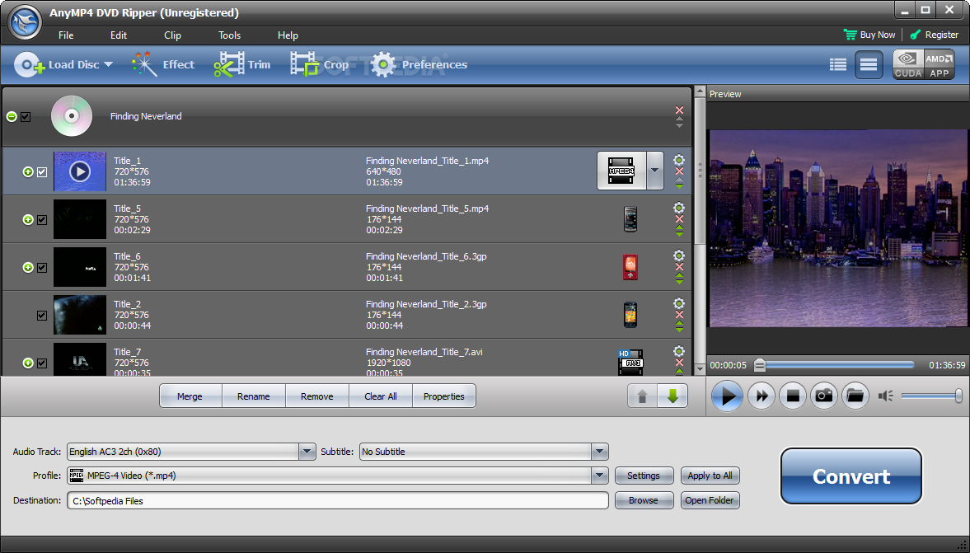Click the red device profile icon for Title_6

(x=630, y=266)
